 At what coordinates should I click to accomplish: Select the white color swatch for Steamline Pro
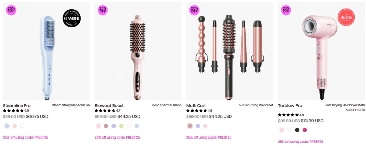[22, 126]
